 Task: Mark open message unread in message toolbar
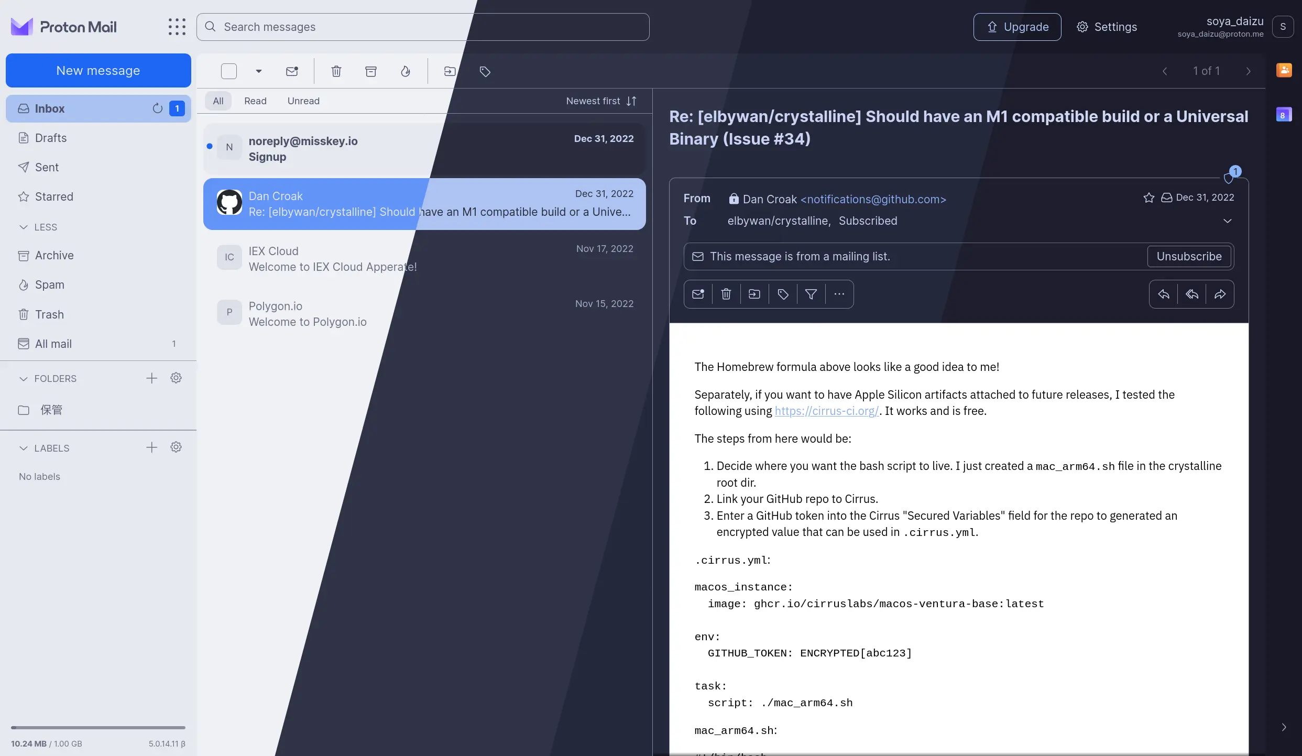[698, 294]
